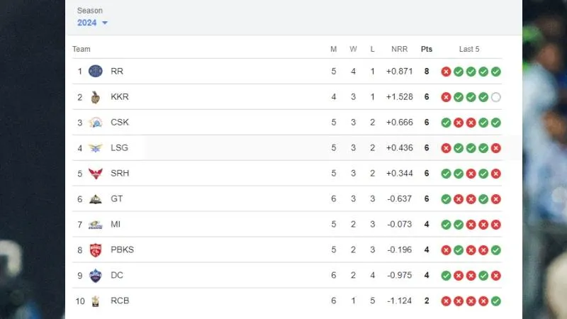
Task: Click RR's red loss indicator
Action: (446, 72)
